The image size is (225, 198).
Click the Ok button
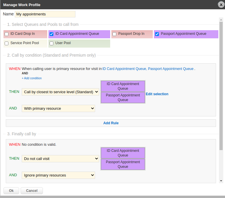click(x=11, y=191)
